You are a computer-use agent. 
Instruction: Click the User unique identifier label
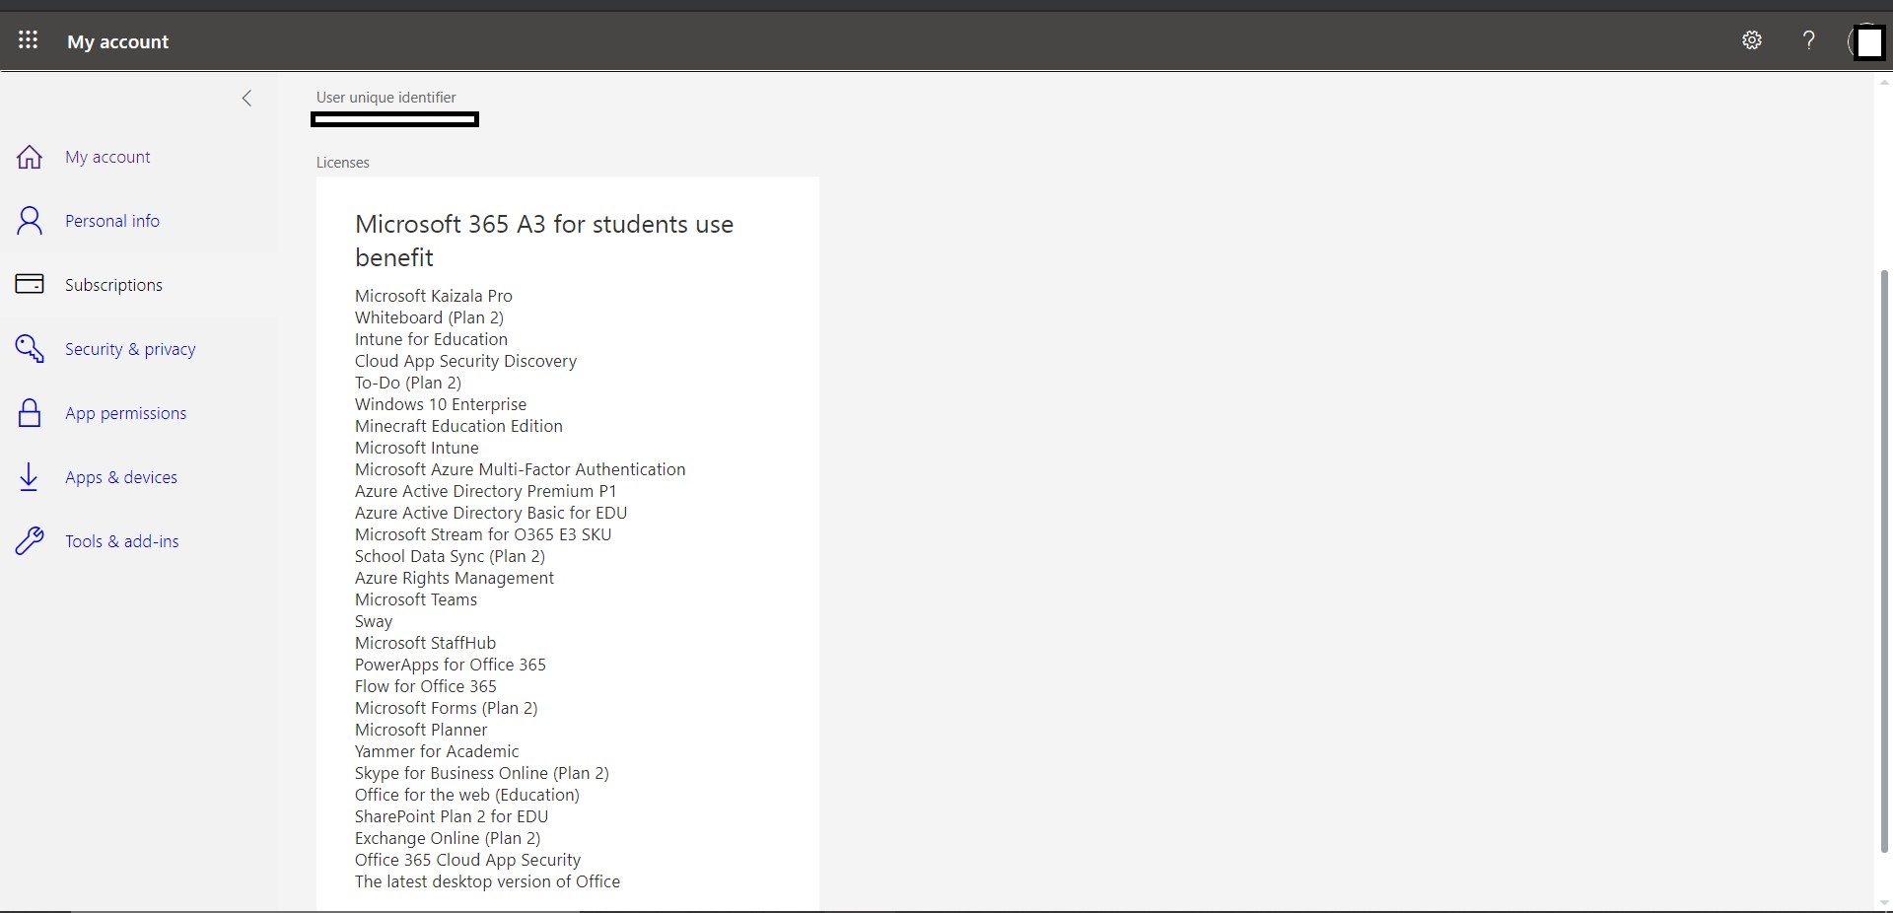(386, 98)
